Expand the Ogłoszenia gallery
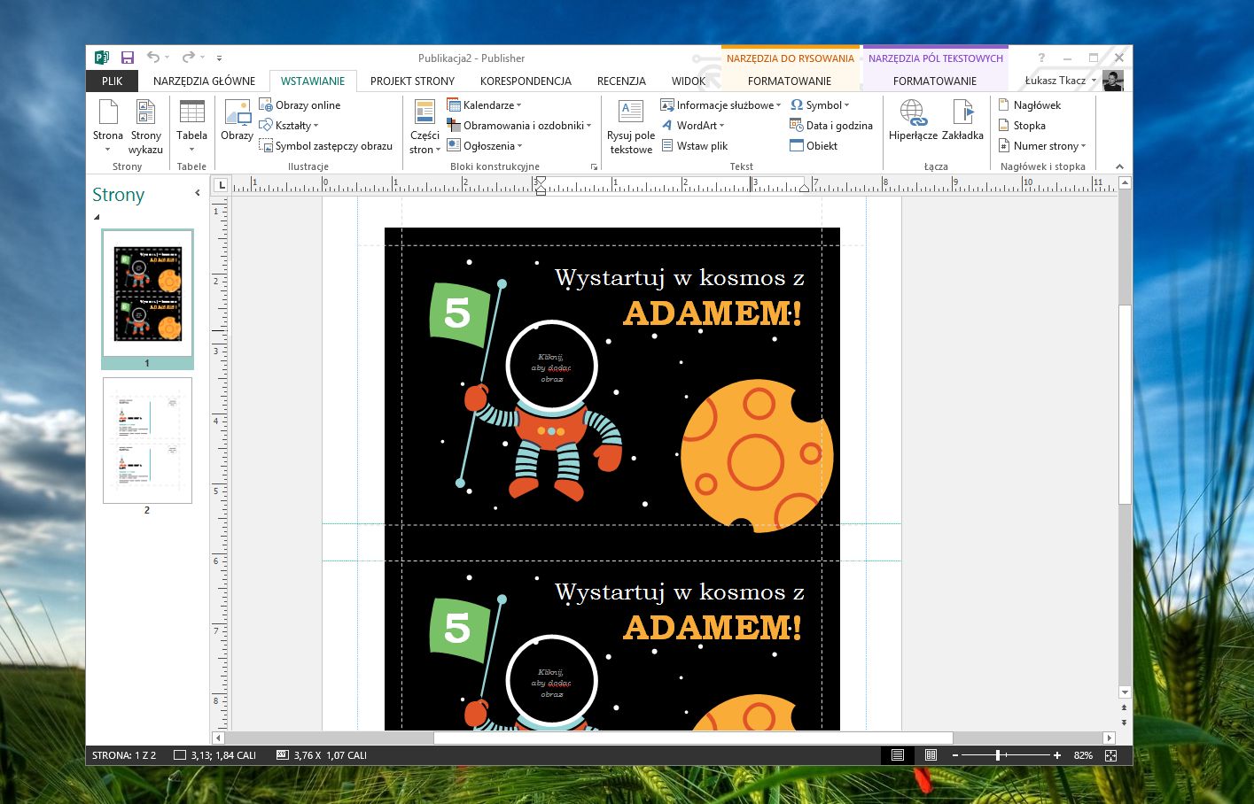This screenshot has width=1254, height=804. 485,145
